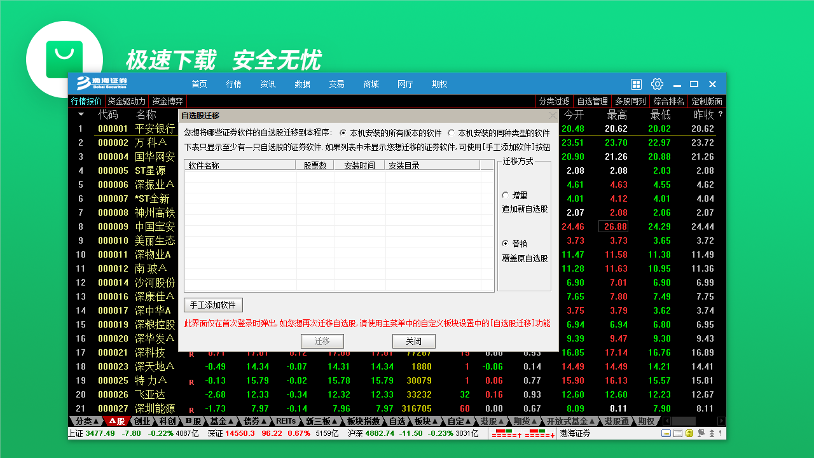Click the satellite connection icon in the status bar
Screen dimensions: 814x458
point(701,433)
